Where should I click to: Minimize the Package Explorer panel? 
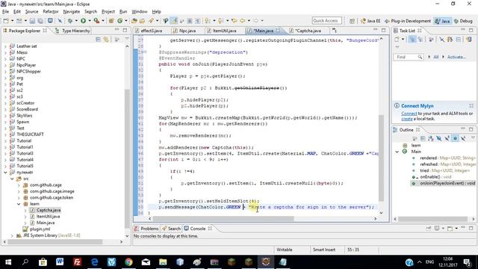tap(117, 30)
